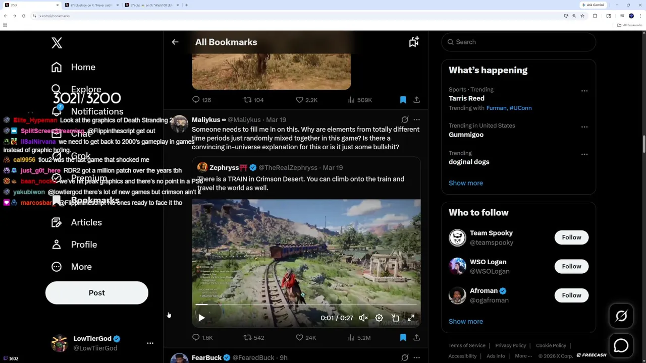Click the Post button

click(x=97, y=293)
